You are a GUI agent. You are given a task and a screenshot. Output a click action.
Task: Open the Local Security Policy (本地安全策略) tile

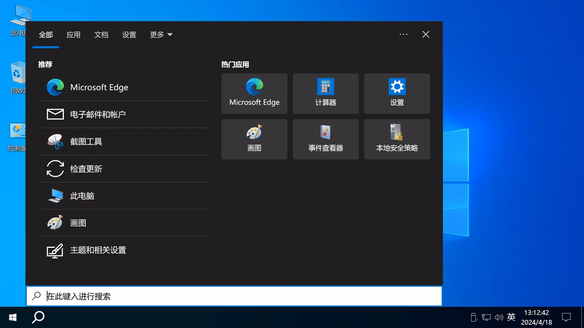(397, 139)
